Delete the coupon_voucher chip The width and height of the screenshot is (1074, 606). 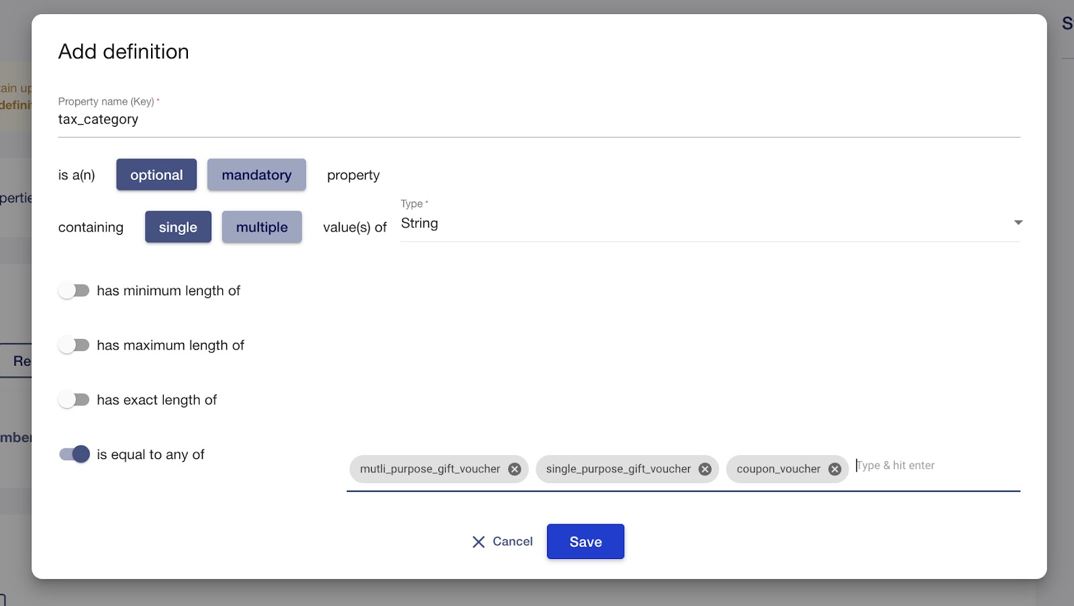click(x=834, y=469)
